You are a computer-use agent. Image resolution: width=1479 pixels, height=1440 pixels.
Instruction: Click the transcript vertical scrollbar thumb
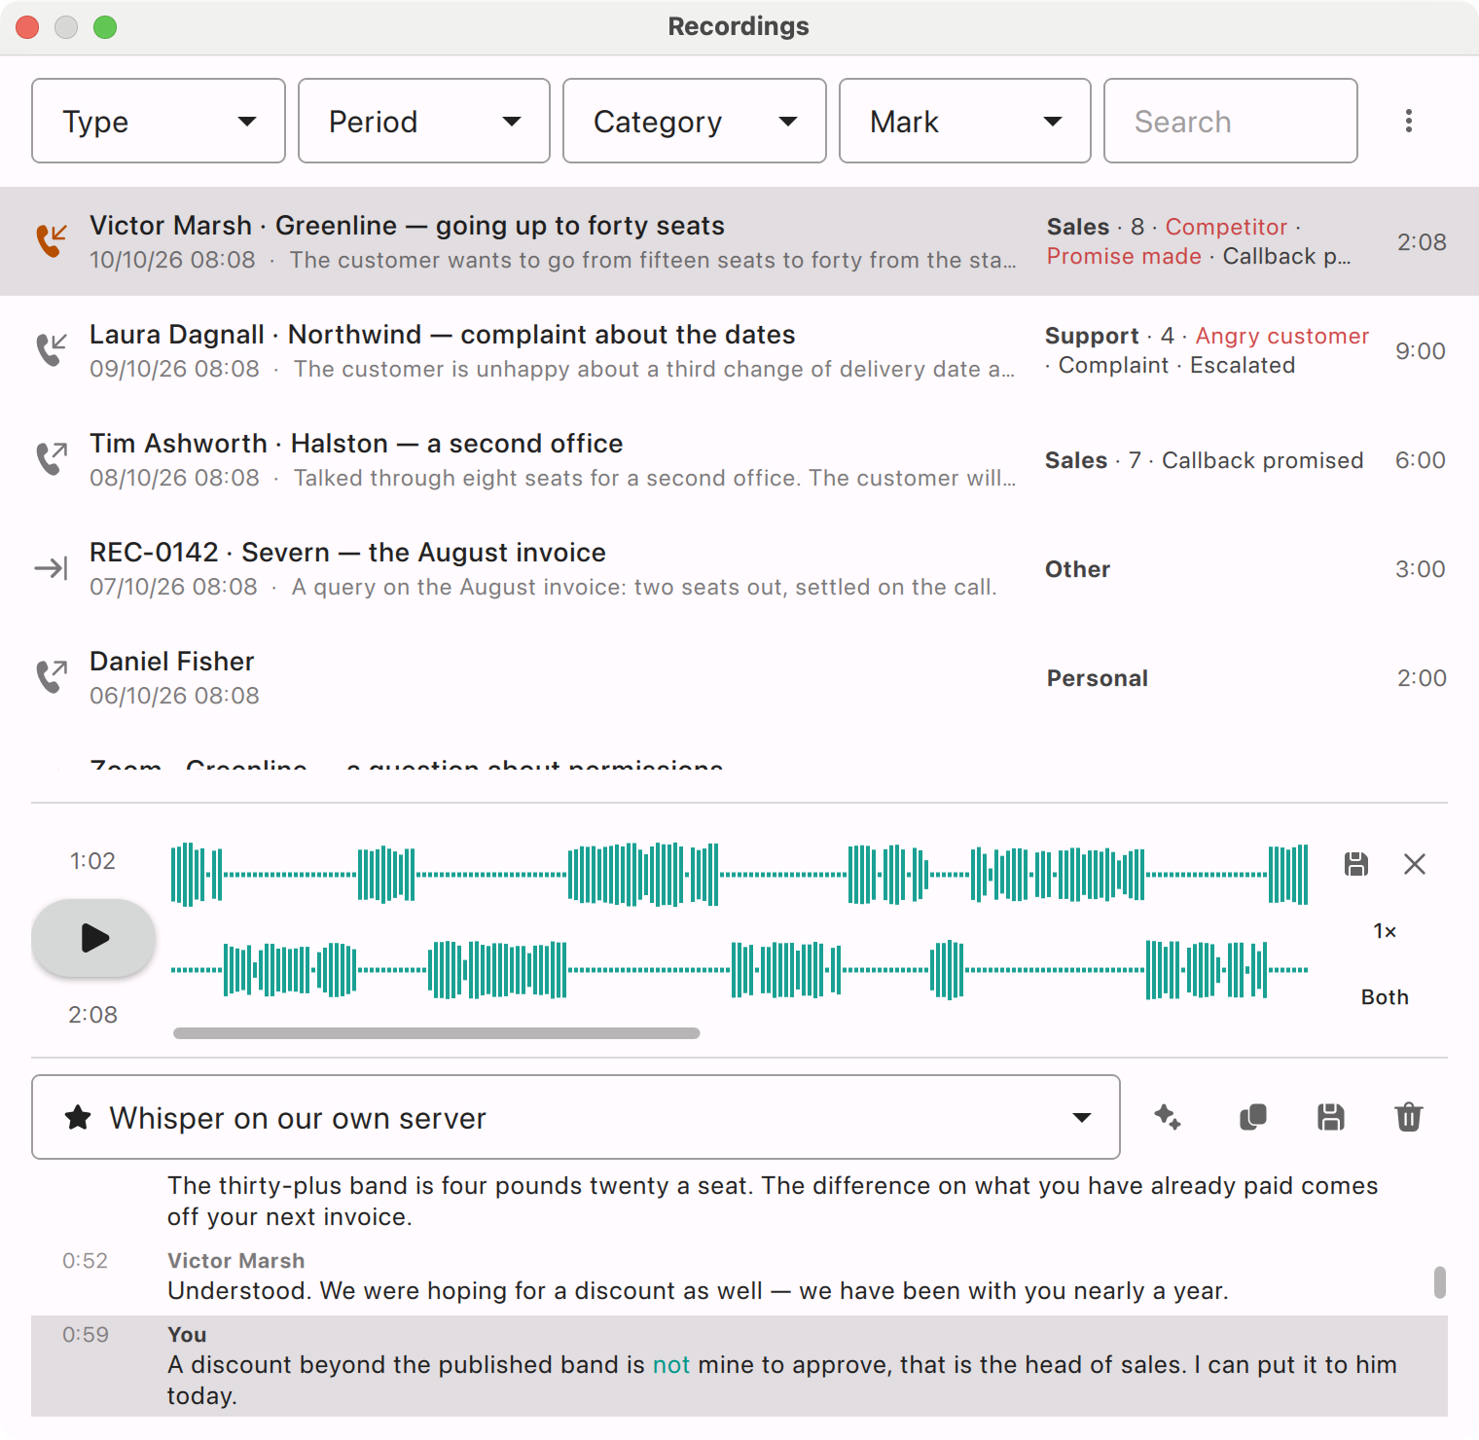click(x=1440, y=1282)
